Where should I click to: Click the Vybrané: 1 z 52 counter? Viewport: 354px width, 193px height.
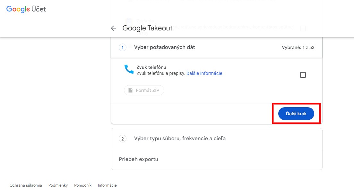click(x=298, y=47)
